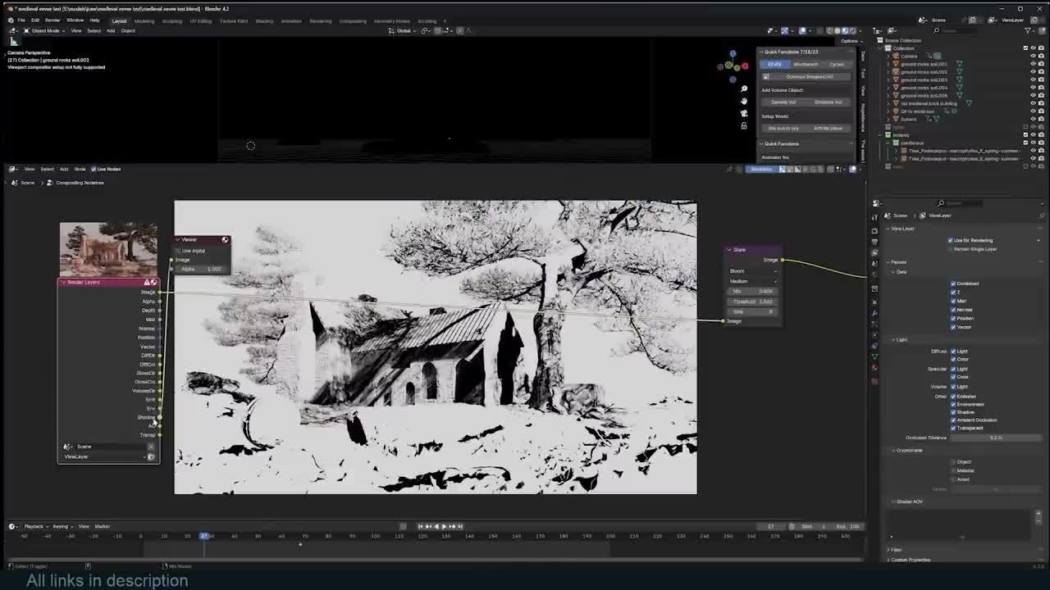Click the pan hand icon in viewport
1050x590 pixels.
[744, 101]
